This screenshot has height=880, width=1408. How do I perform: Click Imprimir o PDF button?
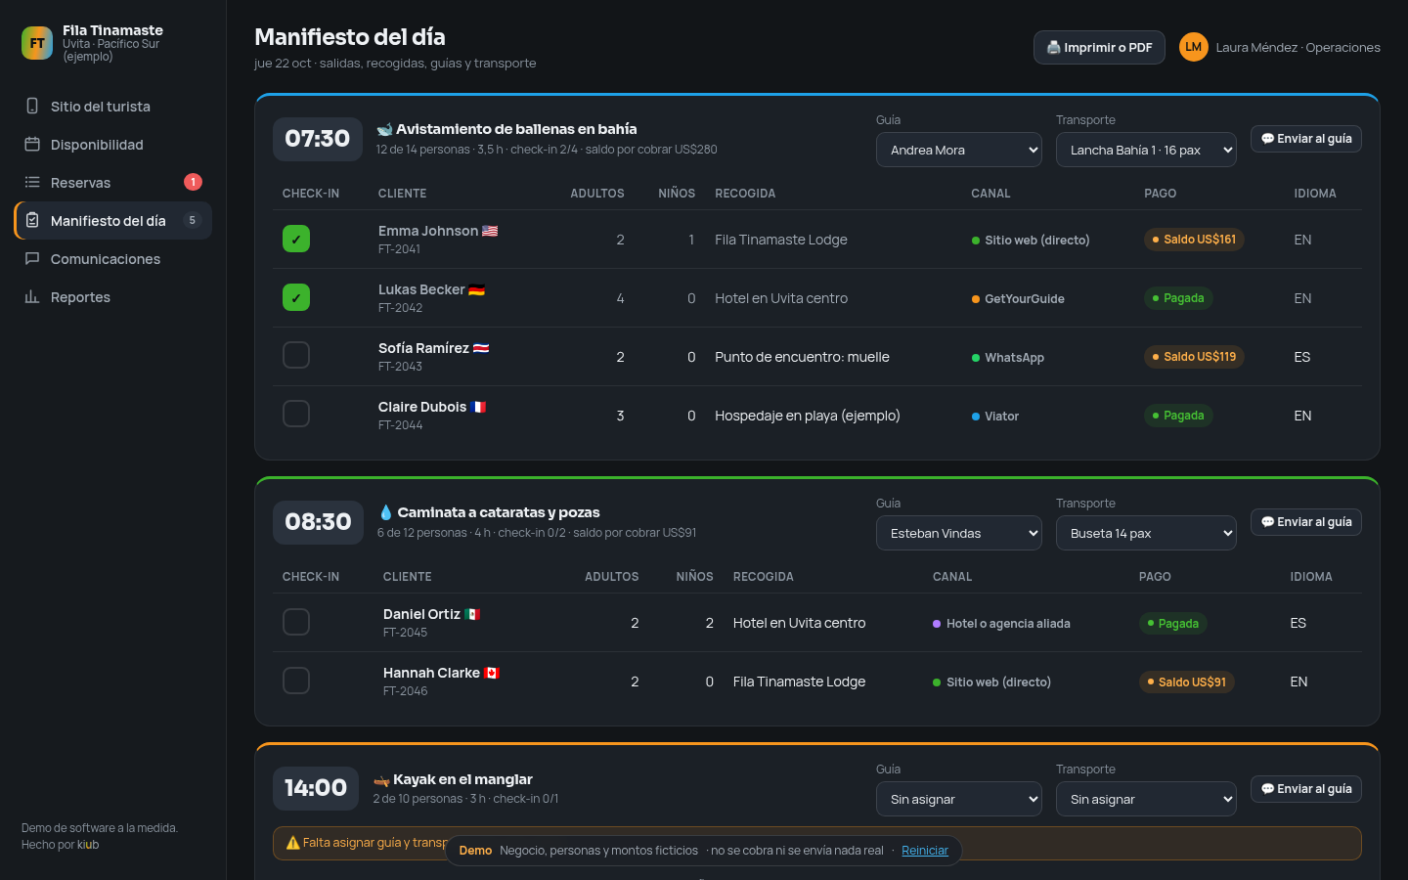pos(1099,47)
